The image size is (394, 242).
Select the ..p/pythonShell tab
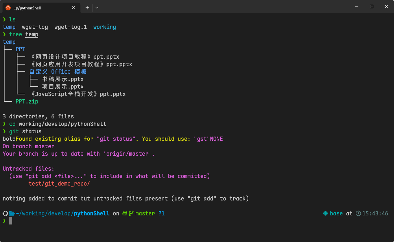41,7
